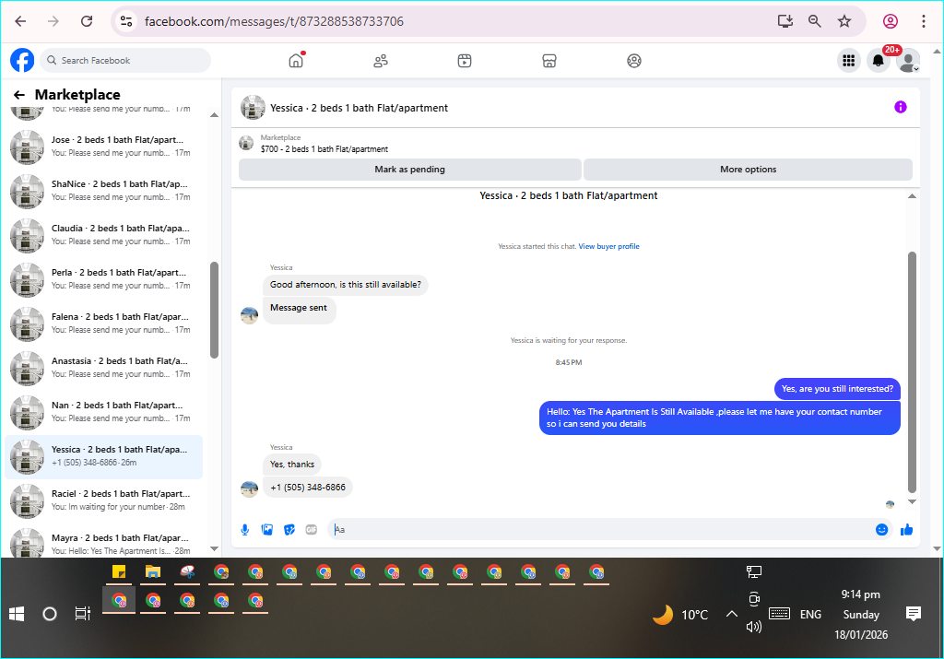Open the account profile menu
Image resolution: width=944 pixels, height=659 pixels.
point(908,60)
